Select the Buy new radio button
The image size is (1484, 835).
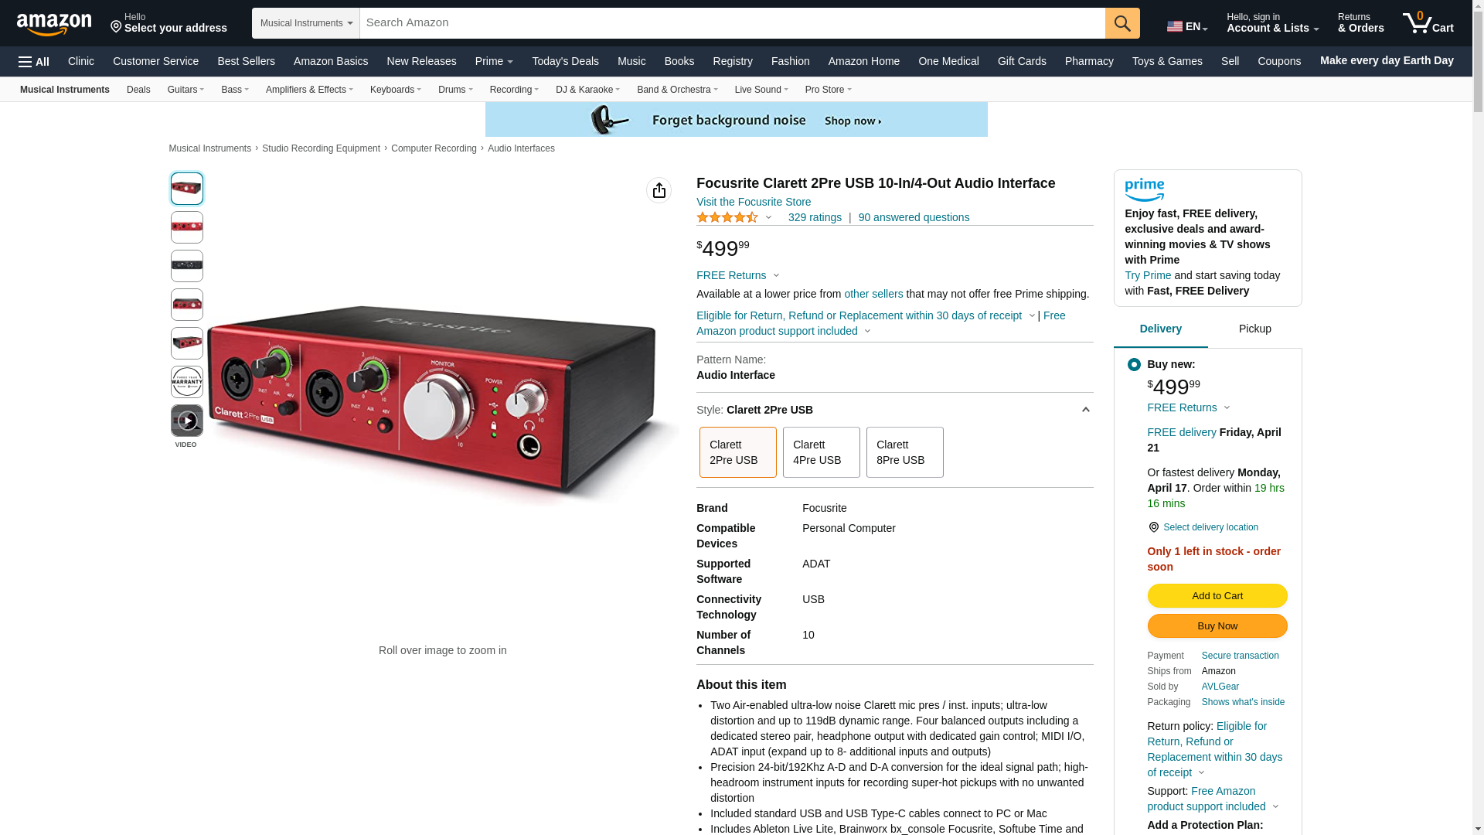[x=1134, y=365]
